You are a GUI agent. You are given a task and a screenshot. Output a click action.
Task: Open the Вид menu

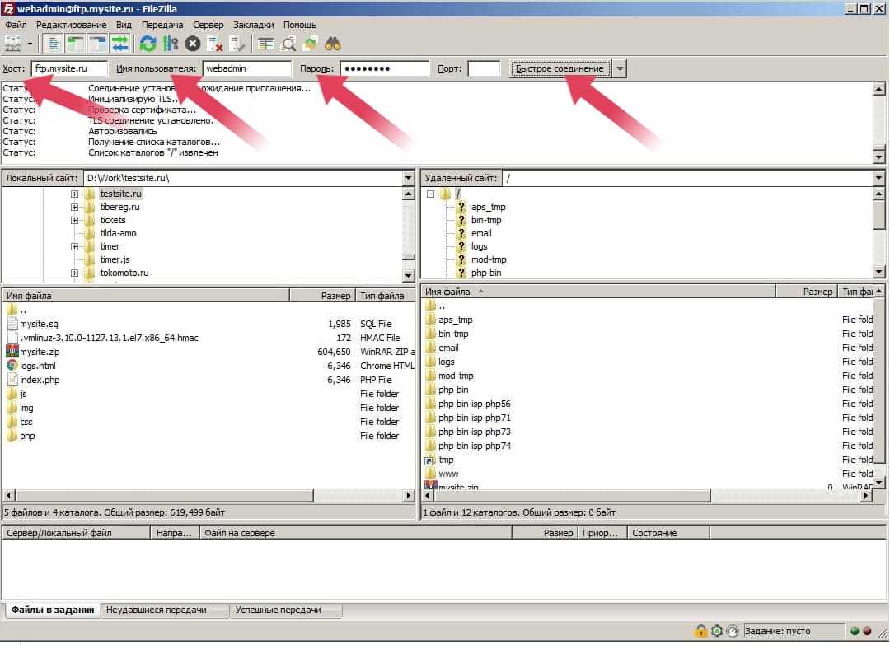coord(124,25)
